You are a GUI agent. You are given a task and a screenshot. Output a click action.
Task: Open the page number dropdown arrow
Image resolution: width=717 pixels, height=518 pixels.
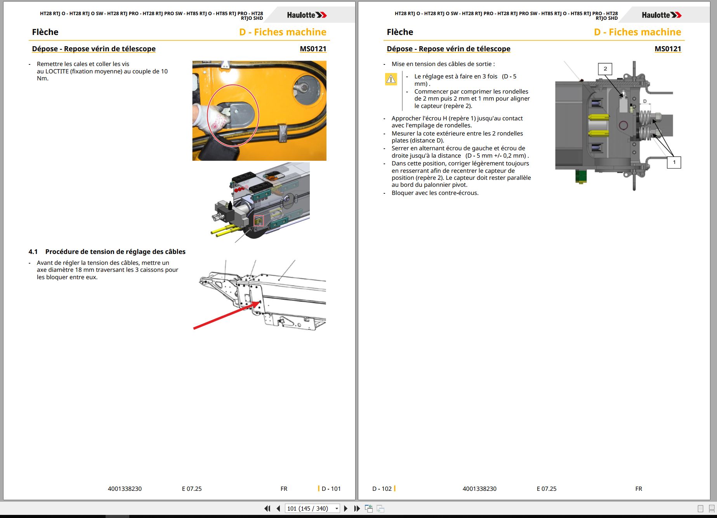[x=337, y=509]
